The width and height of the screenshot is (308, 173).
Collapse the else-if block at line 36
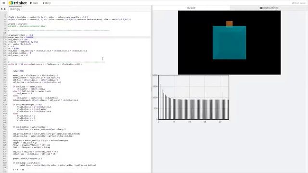point(7,91)
